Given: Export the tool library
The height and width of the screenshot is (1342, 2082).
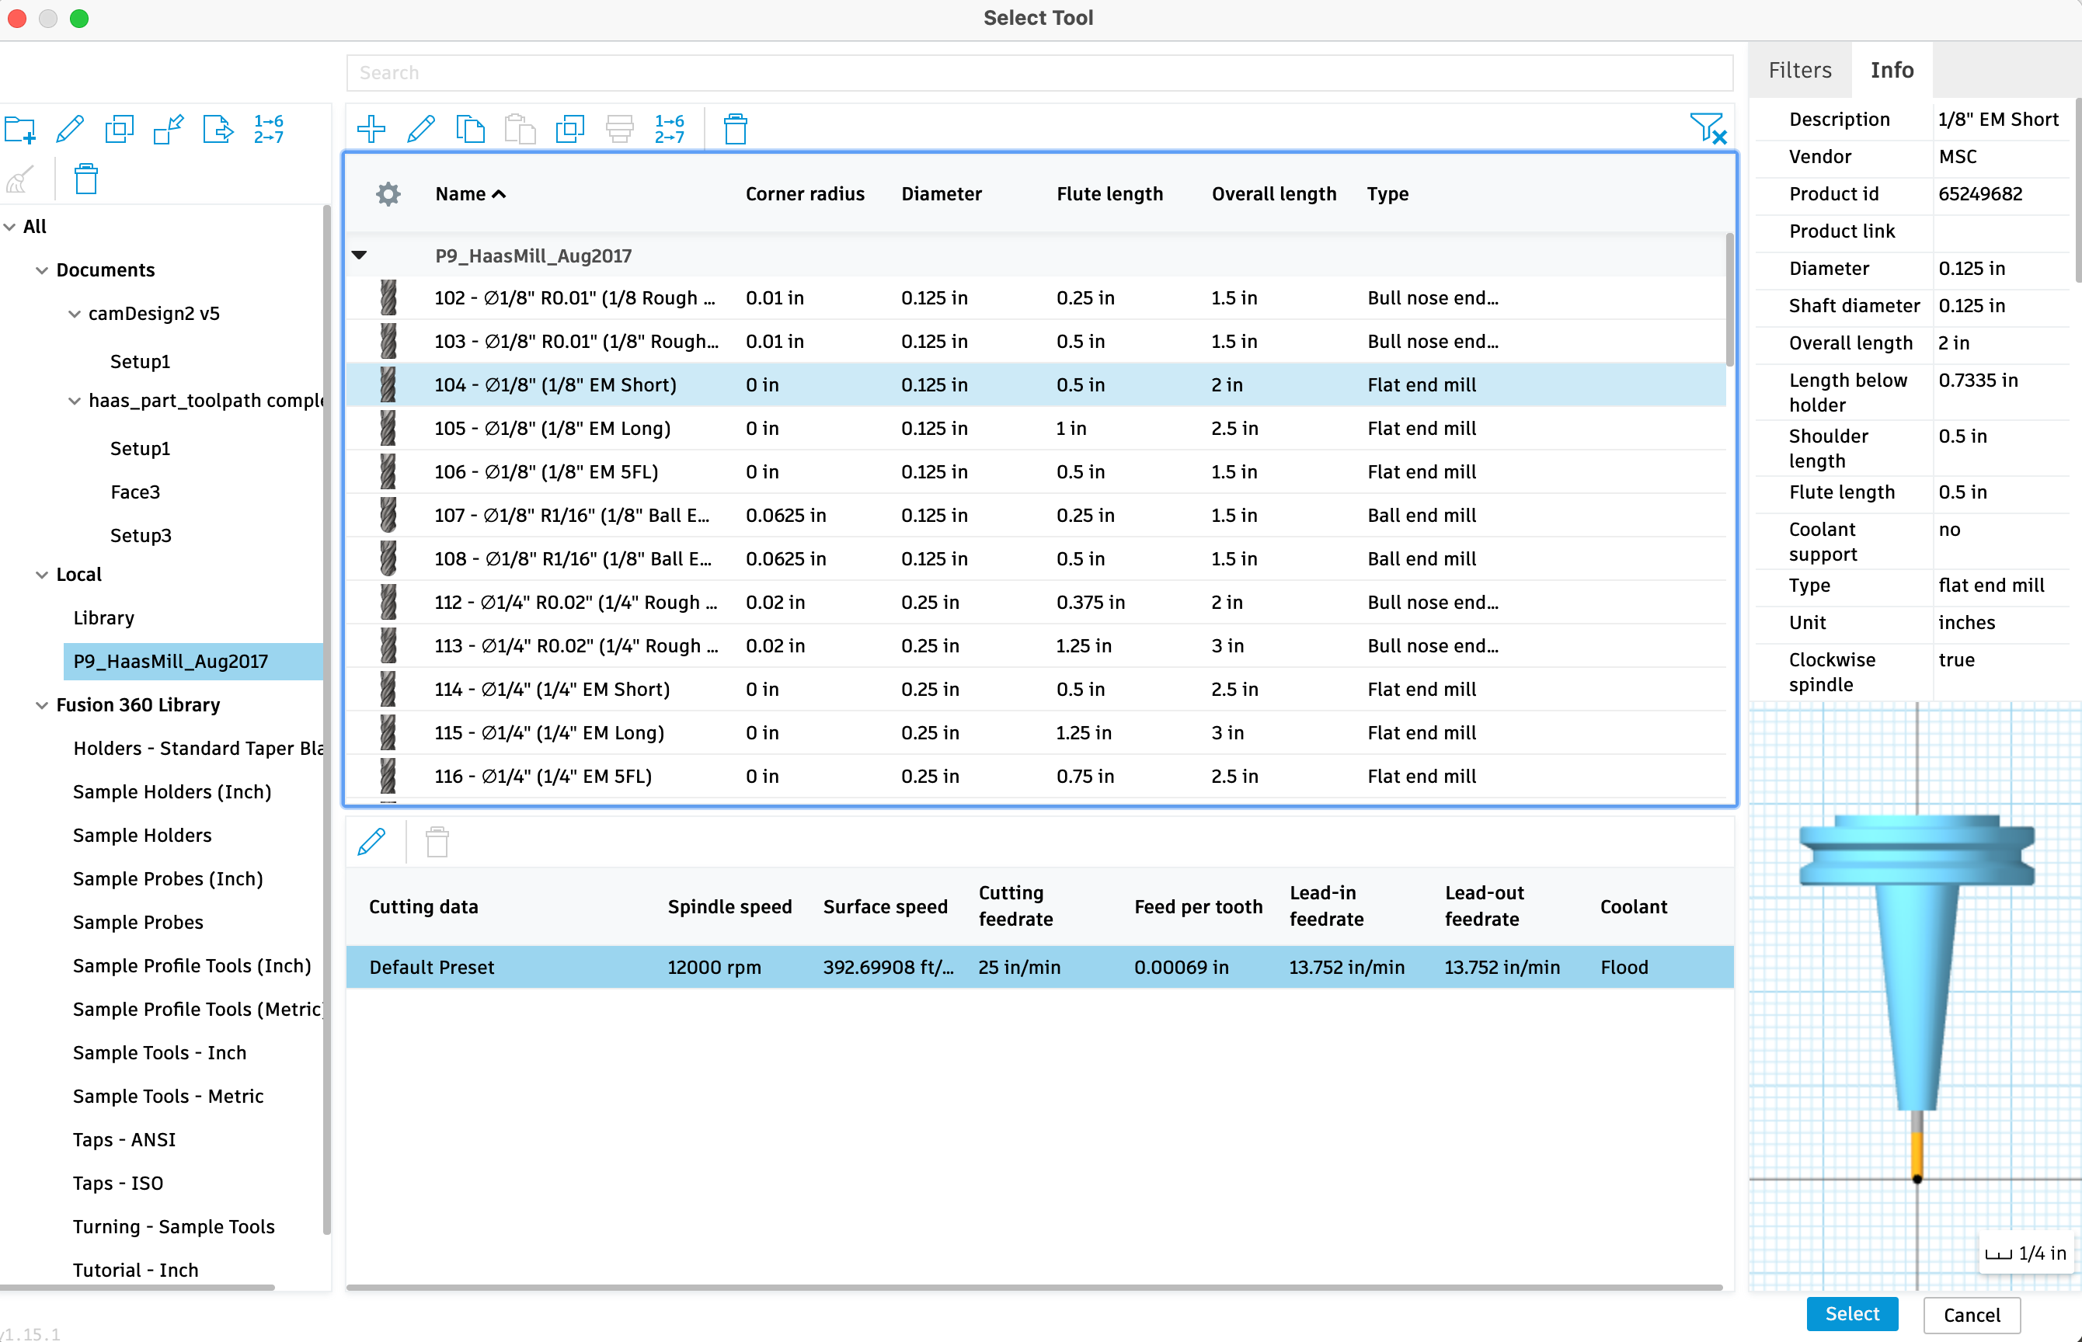Looking at the screenshot, I should 217,129.
